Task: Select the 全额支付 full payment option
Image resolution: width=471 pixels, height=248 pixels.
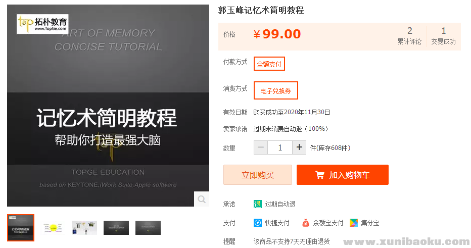Action: tap(269, 64)
